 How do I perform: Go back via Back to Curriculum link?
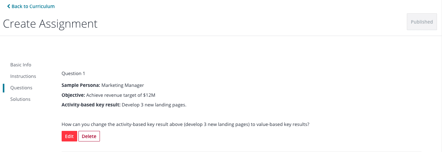(x=31, y=6)
